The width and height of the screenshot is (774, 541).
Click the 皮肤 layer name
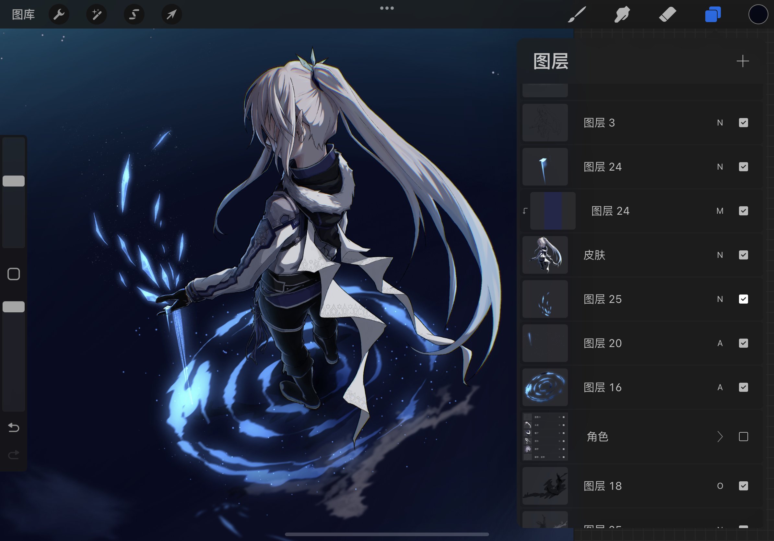click(x=594, y=255)
